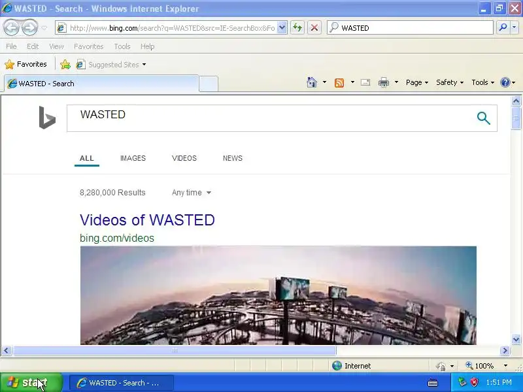Image resolution: width=523 pixels, height=392 pixels.
Task: Expand the Print options dropdown arrow
Action: (396, 82)
